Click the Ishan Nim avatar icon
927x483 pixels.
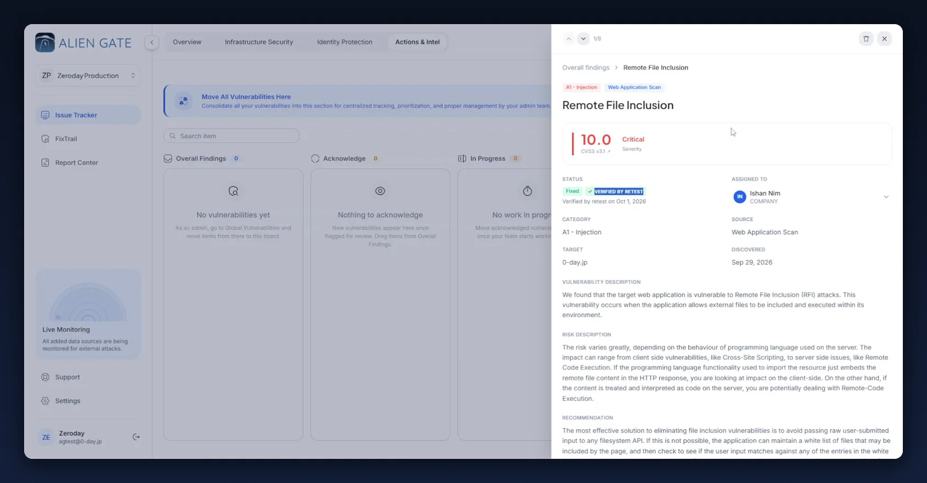click(740, 197)
